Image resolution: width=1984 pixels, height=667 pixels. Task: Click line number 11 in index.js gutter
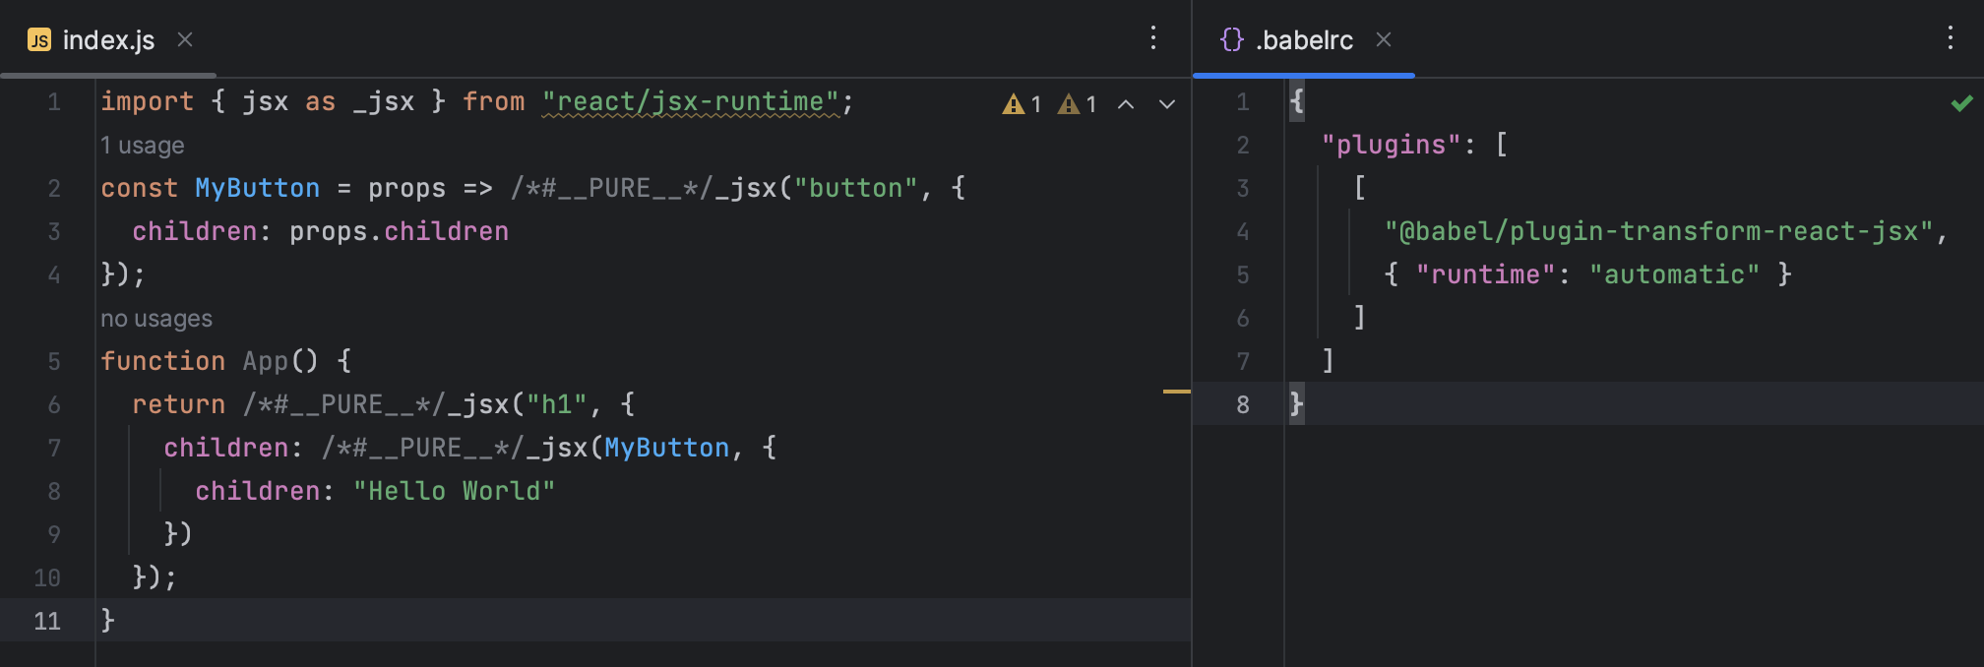(x=47, y=621)
